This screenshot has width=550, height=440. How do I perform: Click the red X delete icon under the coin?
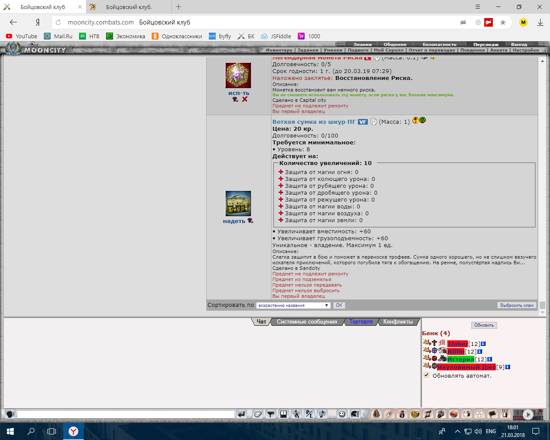pos(244,99)
